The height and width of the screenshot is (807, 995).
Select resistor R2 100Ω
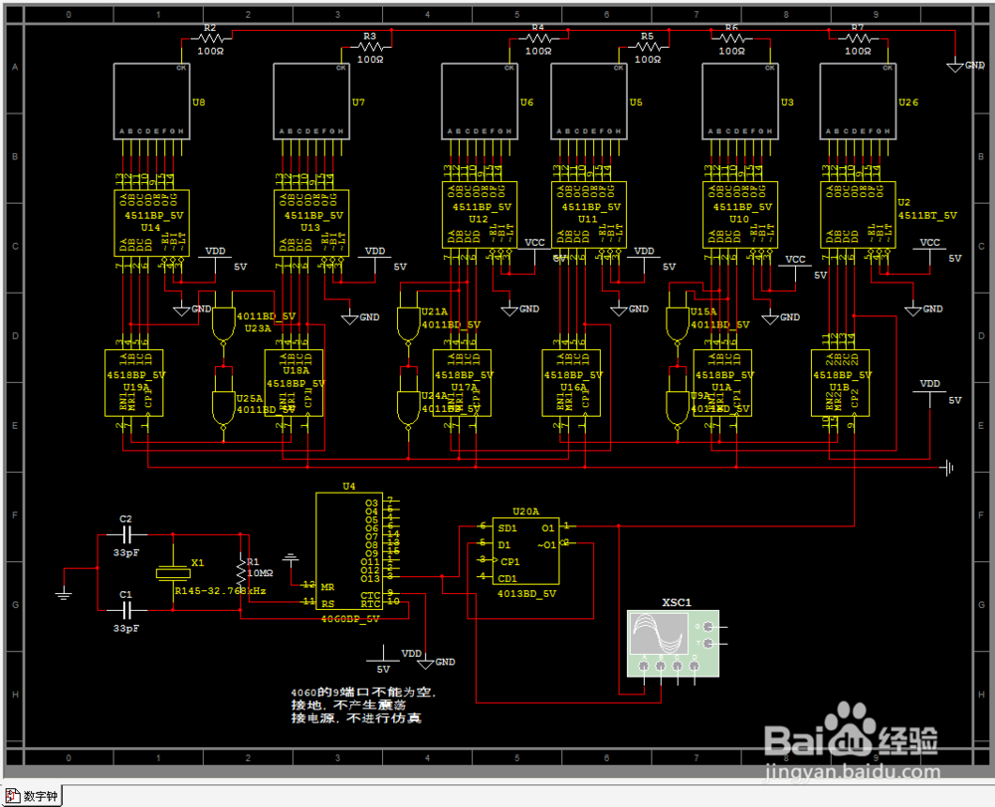click(209, 39)
